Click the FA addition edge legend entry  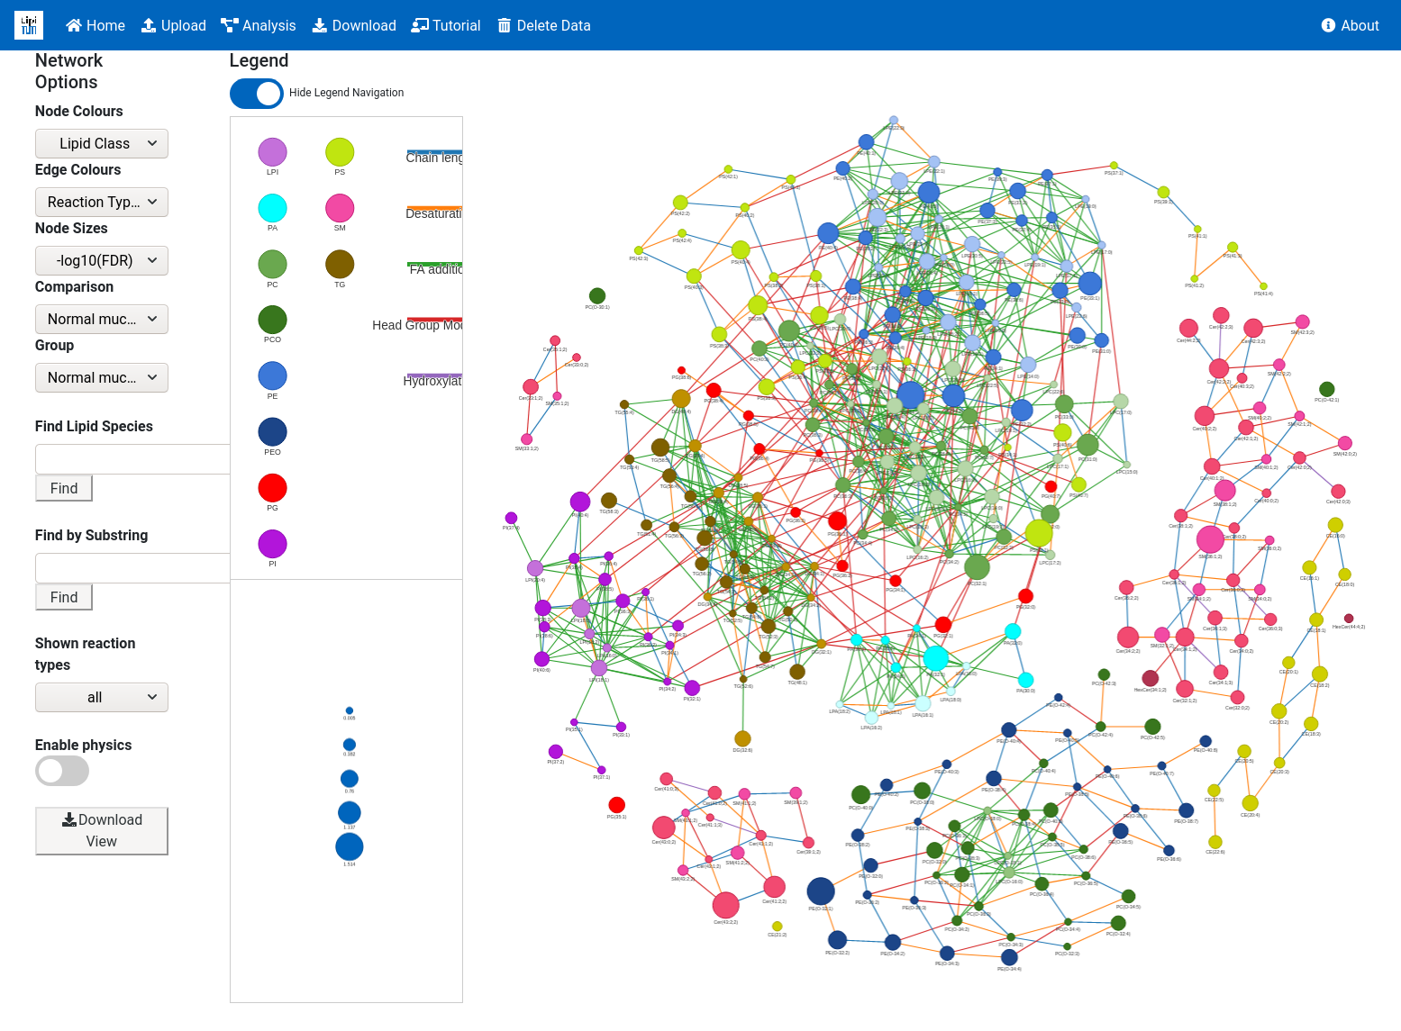pos(436,268)
